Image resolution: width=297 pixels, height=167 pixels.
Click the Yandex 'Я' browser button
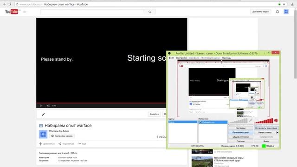click(x=10, y=4)
